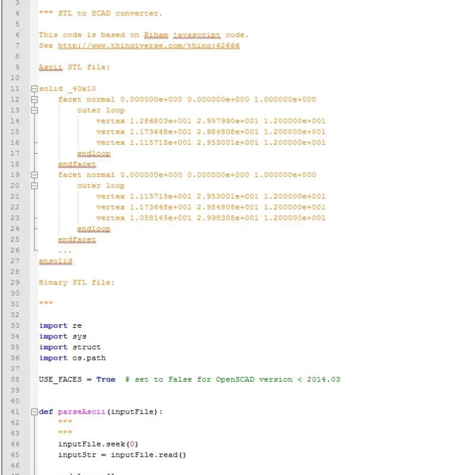Image resolution: width=475 pixels, height=475 pixels.
Task: Click the ellipsis '...' on line 26
Action: 65,251
